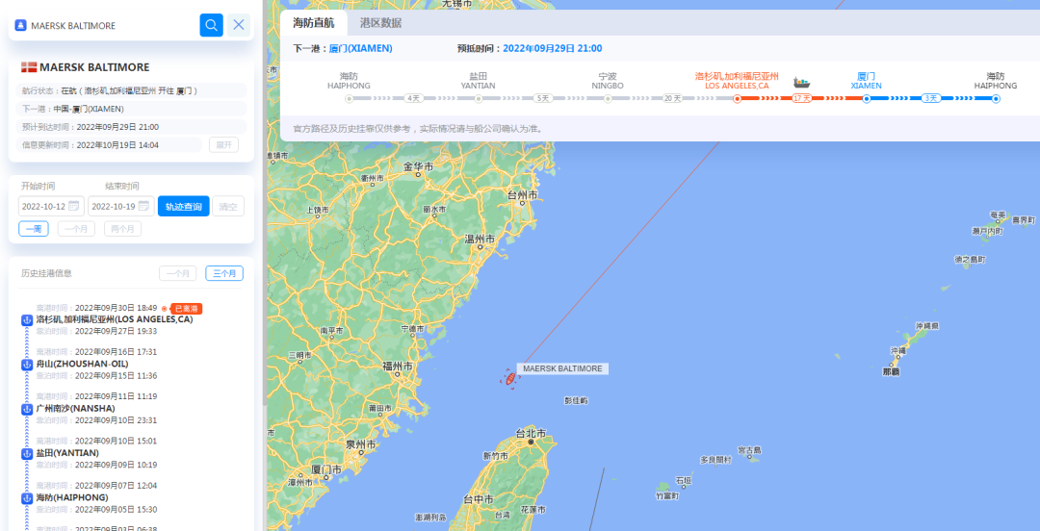Image resolution: width=1040 pixels, height=531 pixels.
Task: Click the MAERSK BALTIMORE ship marker on map
Action: coord(510,378)
